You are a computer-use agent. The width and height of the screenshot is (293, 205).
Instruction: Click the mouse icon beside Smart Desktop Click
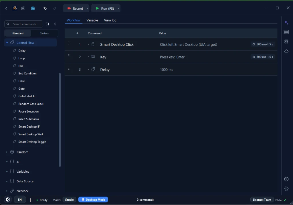(x=93, y=44)
